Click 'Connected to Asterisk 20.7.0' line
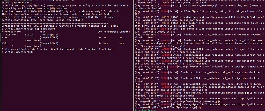This screenshot has width=265, height=111. (x=61, y=26)
